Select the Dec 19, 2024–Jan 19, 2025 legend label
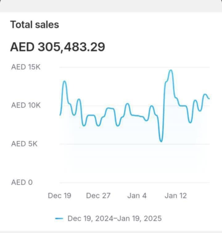Viewport: 222px width, 233px height. pos(114,218)
